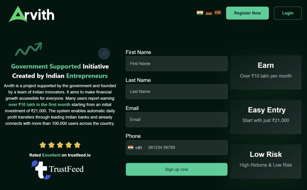Select the Last Name input box
Screen dimensions: 307x190
(176, 91)
